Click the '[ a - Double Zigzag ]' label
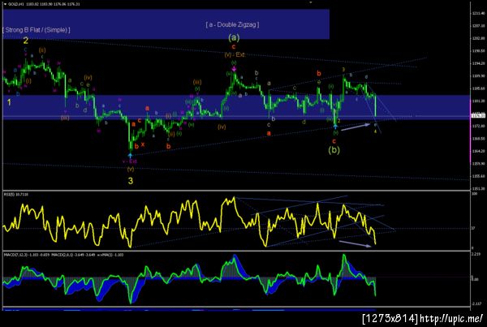This screenshot has height=327, width=487. 232,24
